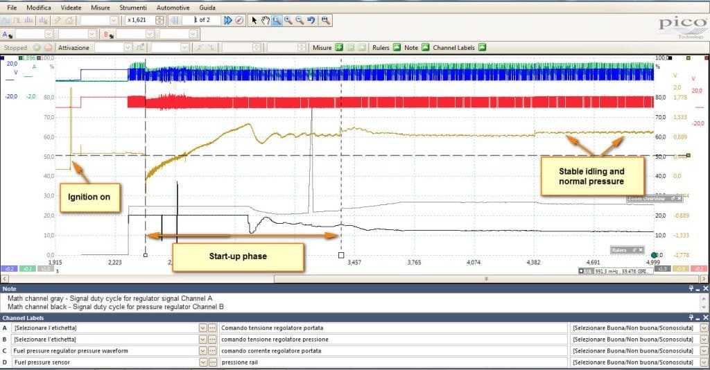Undo the last zoom

311,20
